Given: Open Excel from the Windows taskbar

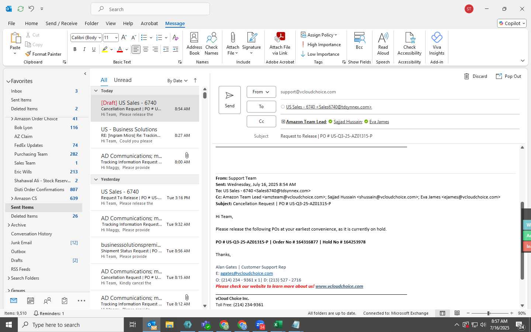Looking at the screenshot, I should (278, 325).
